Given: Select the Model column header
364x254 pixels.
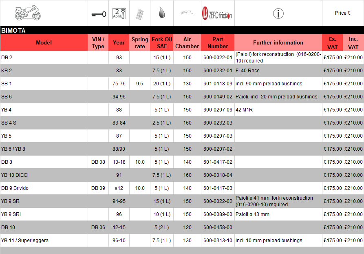Looking at the screenshot, I should click(44, 43).
